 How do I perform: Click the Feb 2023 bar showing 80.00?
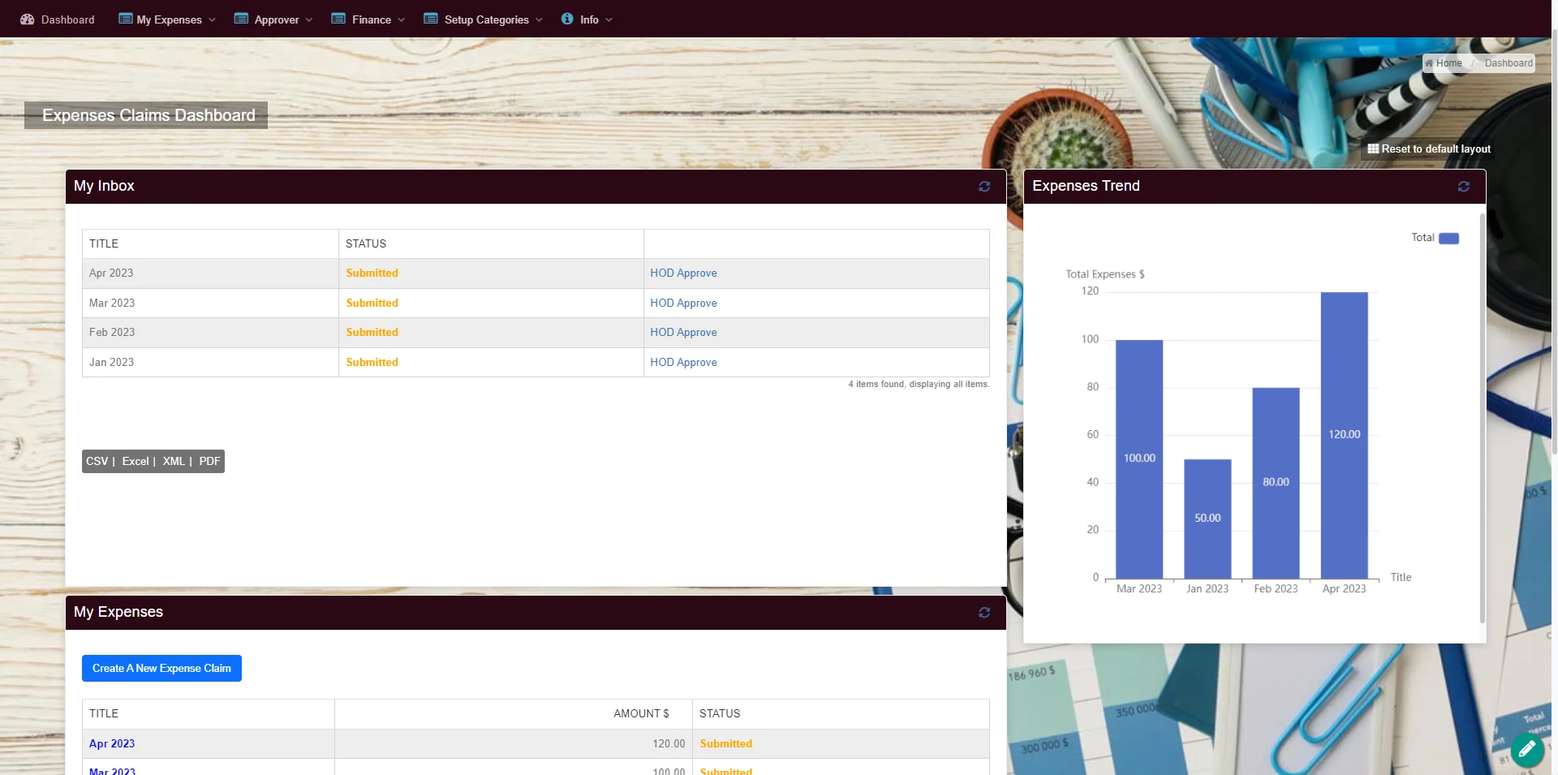click(1276, 483)
